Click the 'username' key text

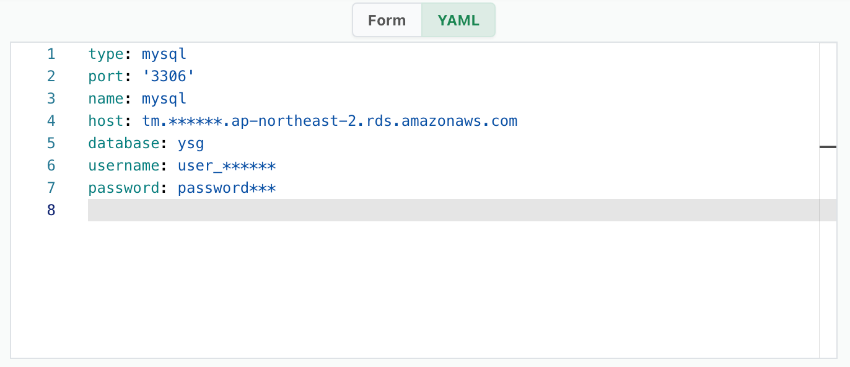pos(124,166)
